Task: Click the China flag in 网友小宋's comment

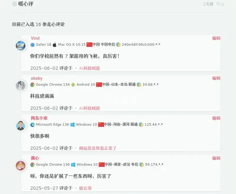Action: pos(101,125)
